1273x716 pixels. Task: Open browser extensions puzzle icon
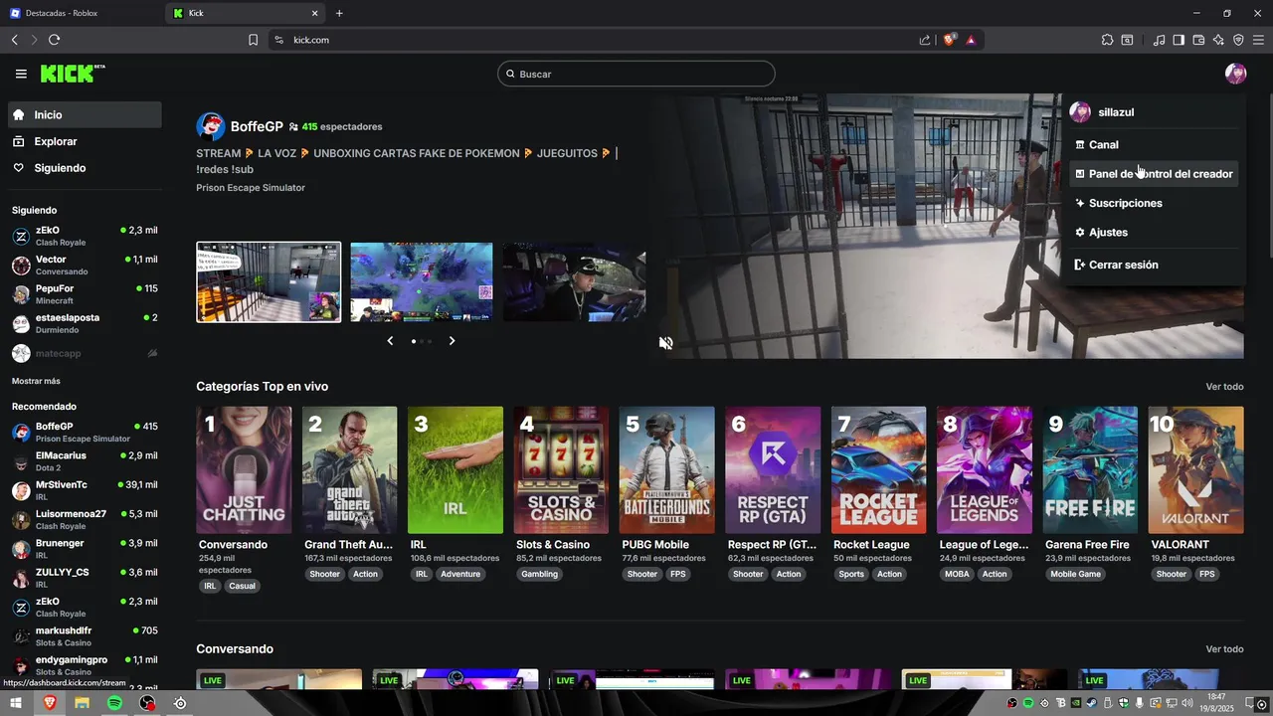[1107, 40]
